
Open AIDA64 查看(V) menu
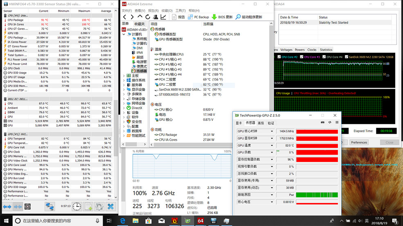tap(140, 11)
